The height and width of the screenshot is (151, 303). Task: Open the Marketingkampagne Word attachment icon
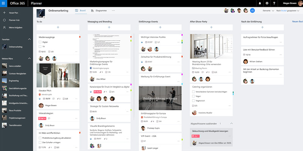(91, 68)
